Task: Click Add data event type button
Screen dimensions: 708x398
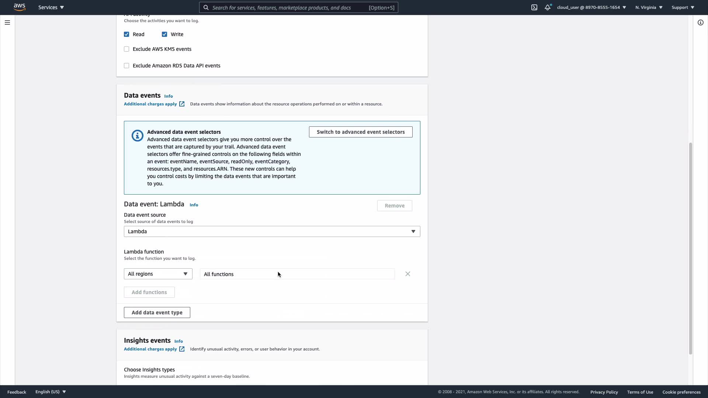Action: [157, 313]
